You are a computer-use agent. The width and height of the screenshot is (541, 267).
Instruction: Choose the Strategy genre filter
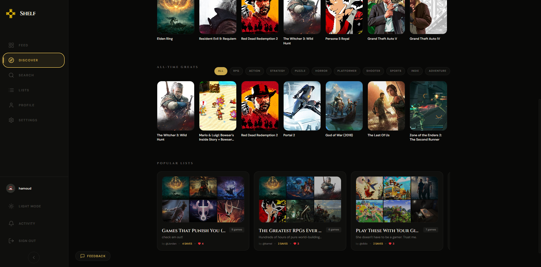[x=277, y=71]
